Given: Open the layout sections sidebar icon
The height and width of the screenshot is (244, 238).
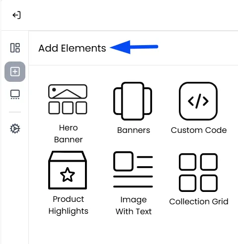Looking at the screenshot, I should (x=15, y=48).
